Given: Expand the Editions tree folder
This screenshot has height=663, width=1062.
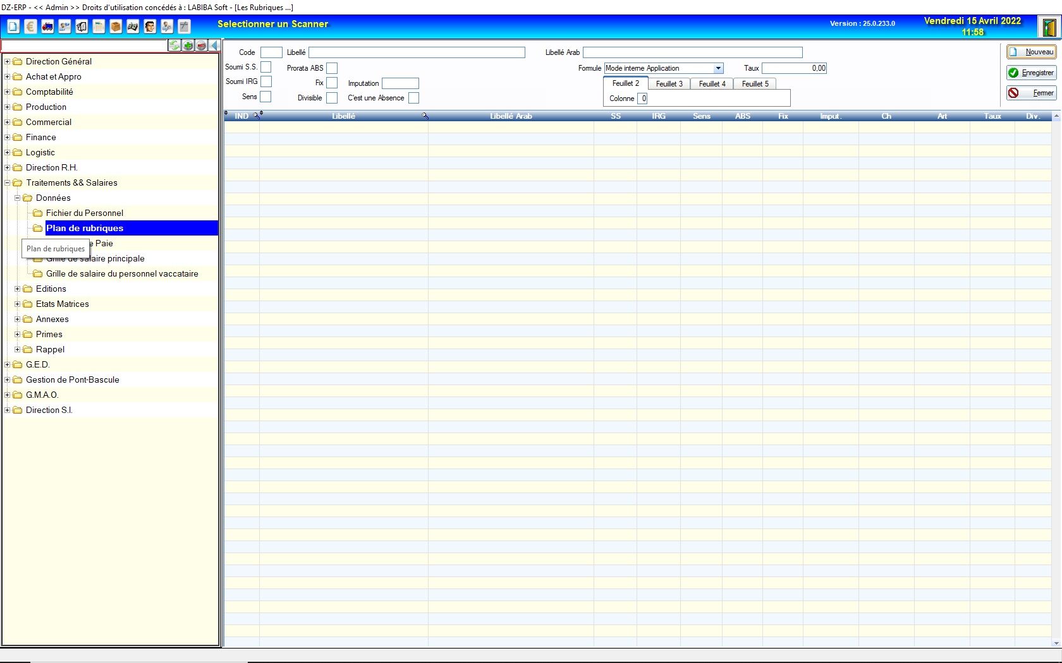Looking at the screenshot, I should pyautogui.click(x=18, y=289).
